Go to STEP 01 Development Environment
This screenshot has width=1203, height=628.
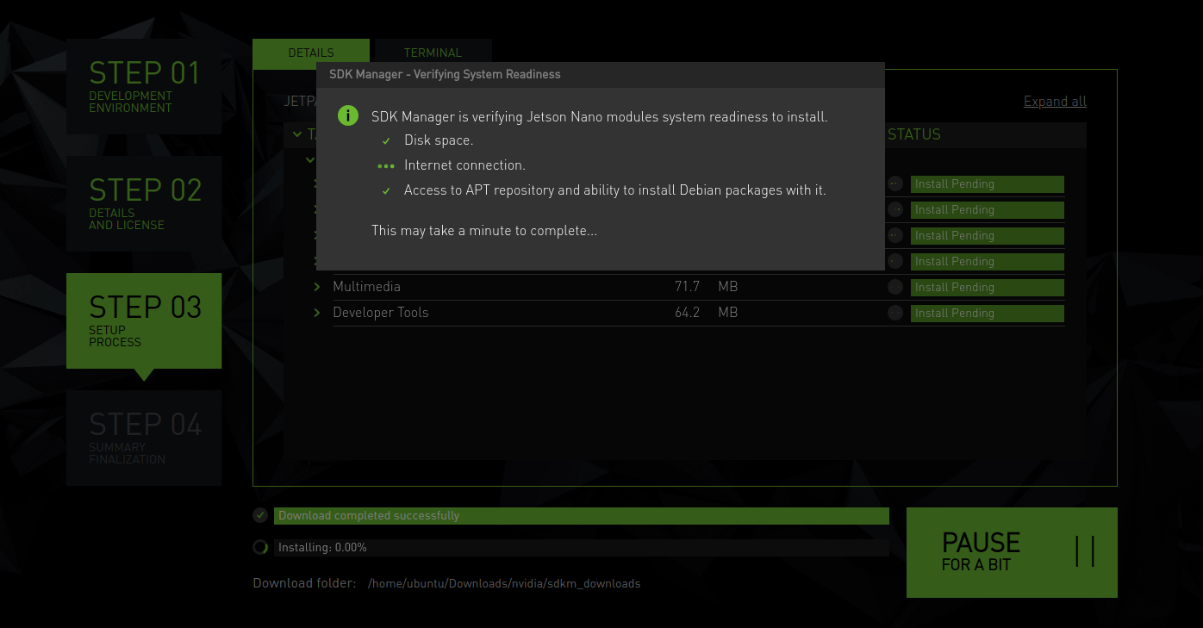coord(144,86)
